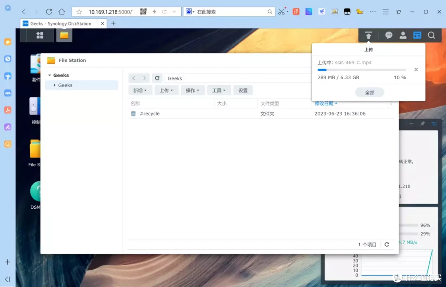Click the browser back button

coord(24,12)
